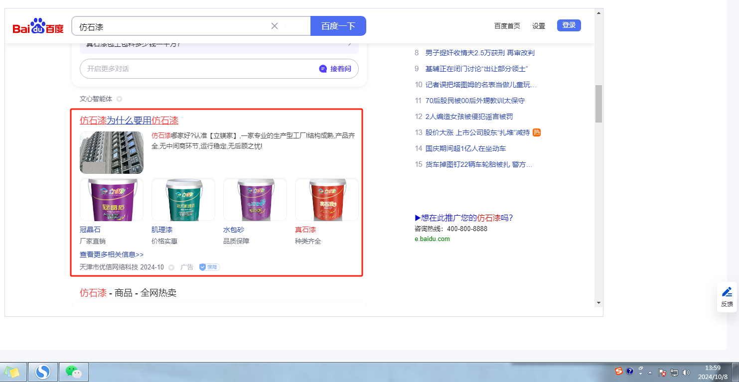Open 百度首页 in the top navigation
The height and width of the screenshot is (382, 739).
tap(507, 26)
